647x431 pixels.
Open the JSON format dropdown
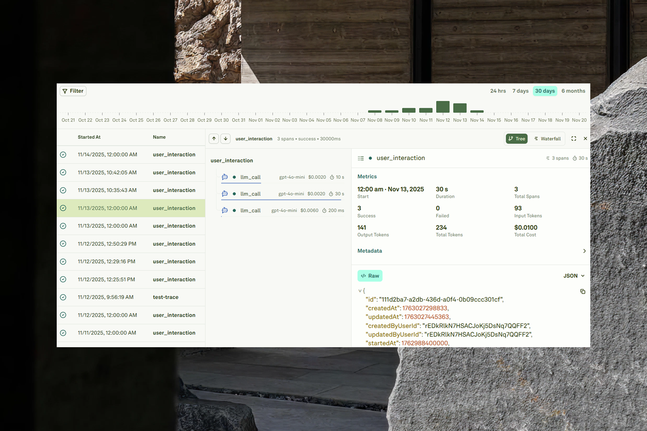tap(574, 275)
